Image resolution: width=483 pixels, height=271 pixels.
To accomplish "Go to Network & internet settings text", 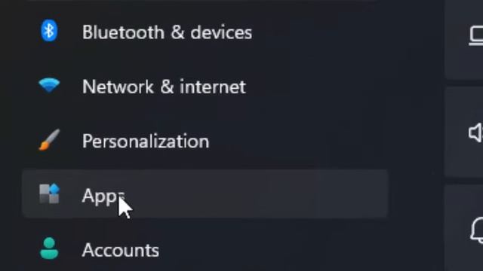I will (x=164, y=87).
